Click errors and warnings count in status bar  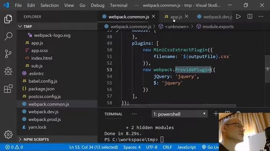[14, 147]
